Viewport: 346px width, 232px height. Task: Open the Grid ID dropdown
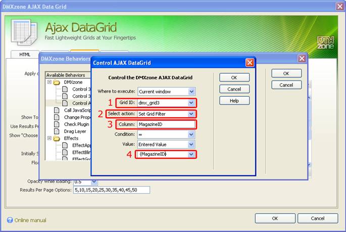tap(191, 103)
